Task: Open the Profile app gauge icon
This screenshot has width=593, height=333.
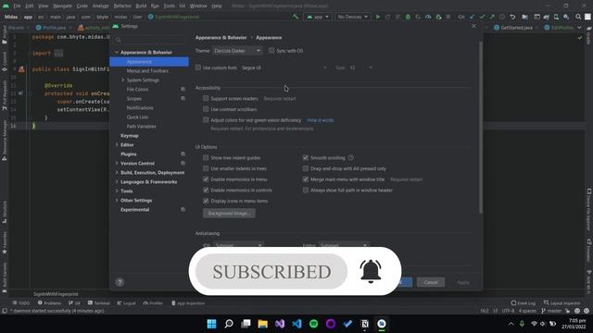Action: pos(428,17)
